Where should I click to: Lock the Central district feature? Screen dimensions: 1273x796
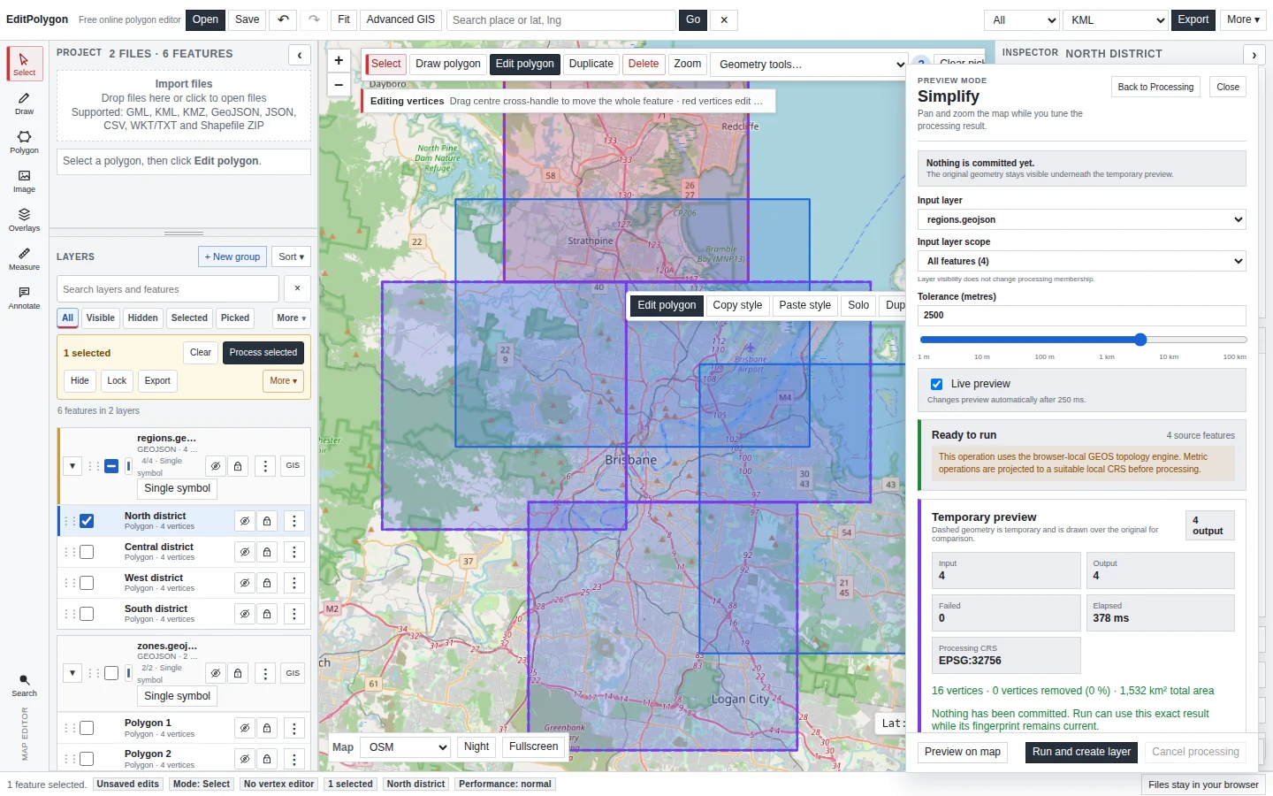(x=267, y=552)
